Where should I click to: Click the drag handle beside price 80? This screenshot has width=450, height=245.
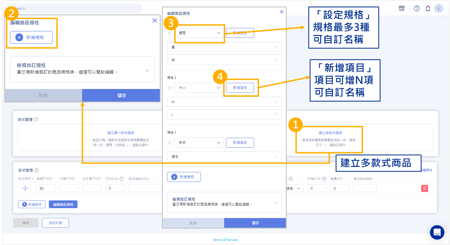(x=25, y=188)
